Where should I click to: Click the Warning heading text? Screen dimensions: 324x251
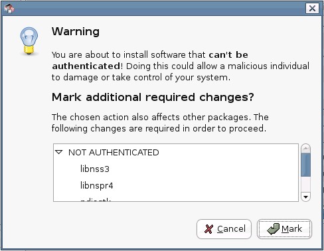(x=76, y=31)
